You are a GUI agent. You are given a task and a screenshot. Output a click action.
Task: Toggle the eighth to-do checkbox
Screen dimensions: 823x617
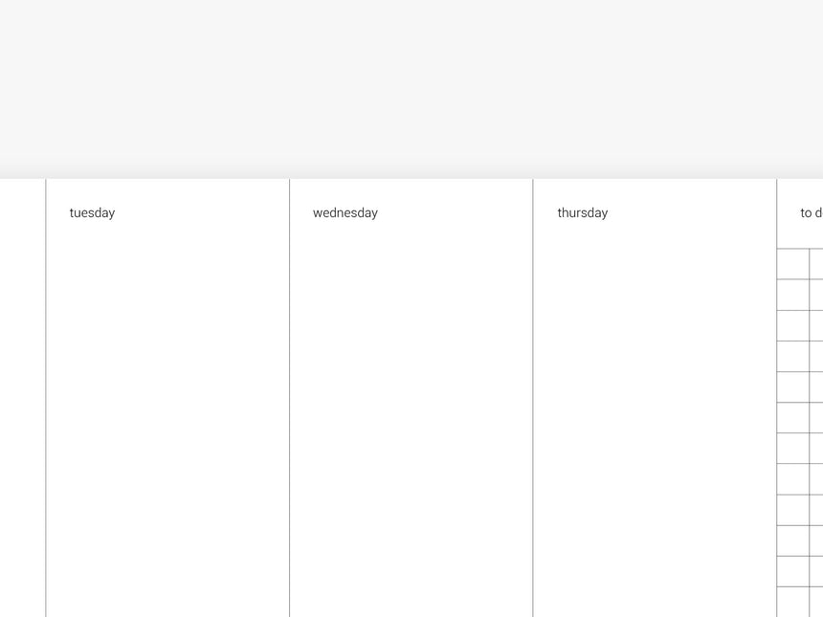793,478
